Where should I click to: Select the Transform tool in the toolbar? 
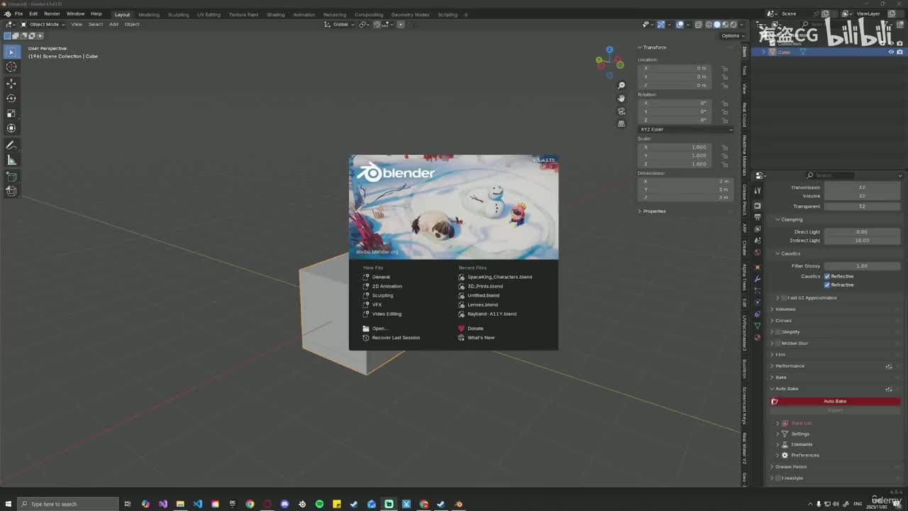click(11, 128)
